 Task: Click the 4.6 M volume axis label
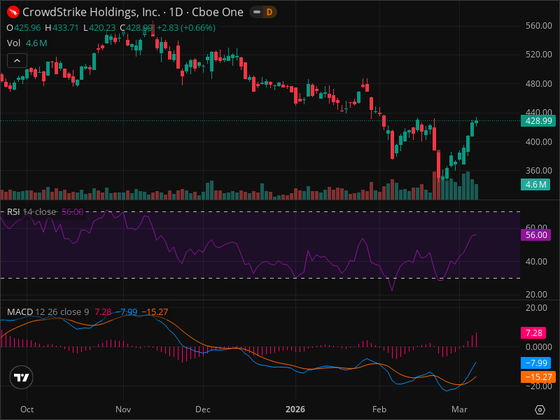click(535, 184)
